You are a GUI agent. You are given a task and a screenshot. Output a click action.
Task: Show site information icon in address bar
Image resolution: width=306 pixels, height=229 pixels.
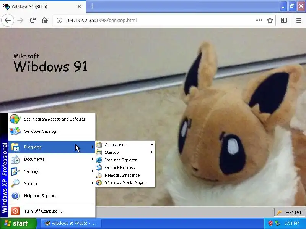pyautogui.click(x=59, y=20)
